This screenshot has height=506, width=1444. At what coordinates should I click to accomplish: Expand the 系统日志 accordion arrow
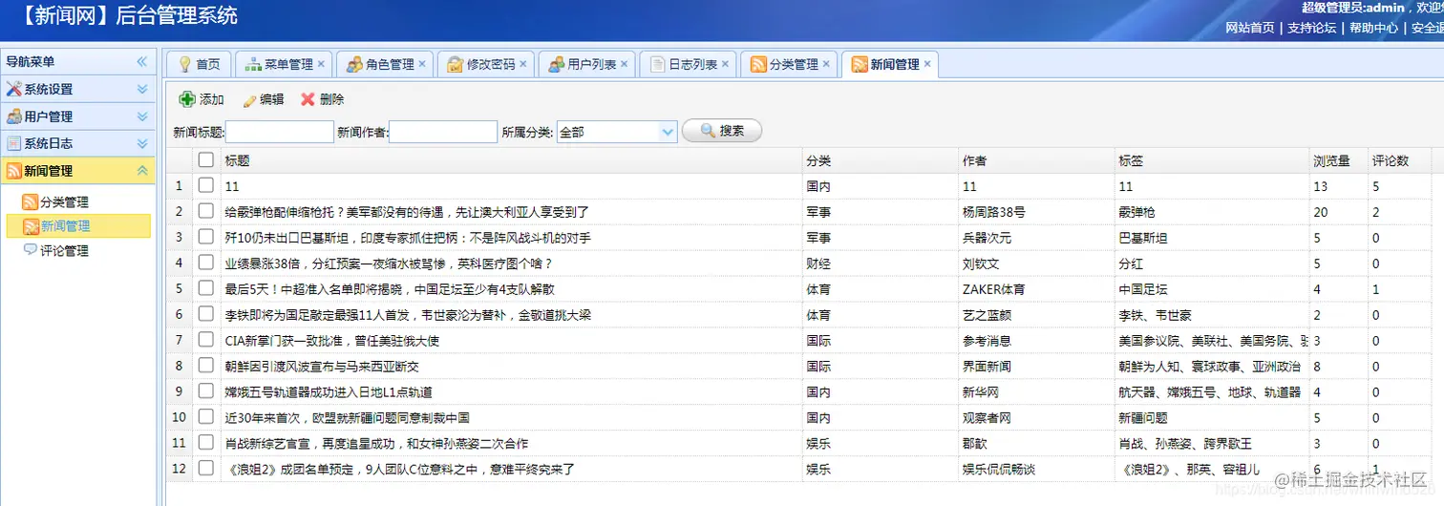point(142,143)
